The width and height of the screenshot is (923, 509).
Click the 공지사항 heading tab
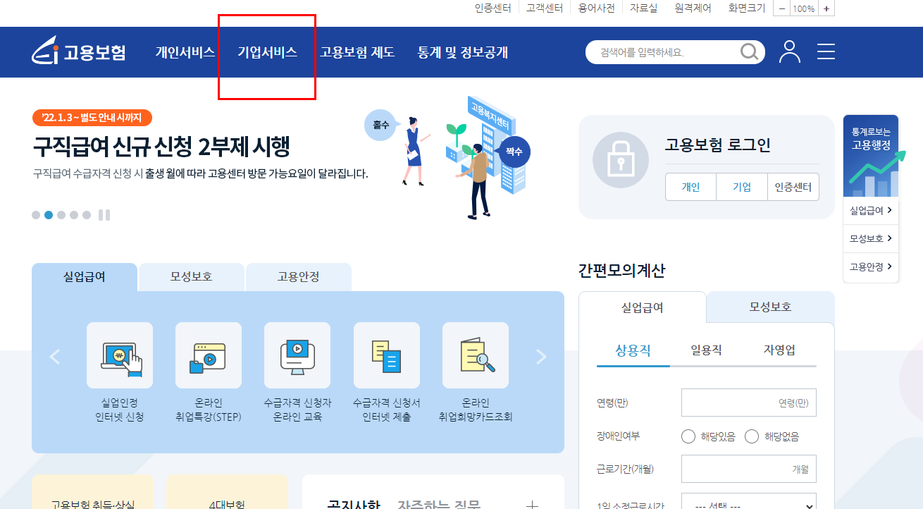[354, 505]
